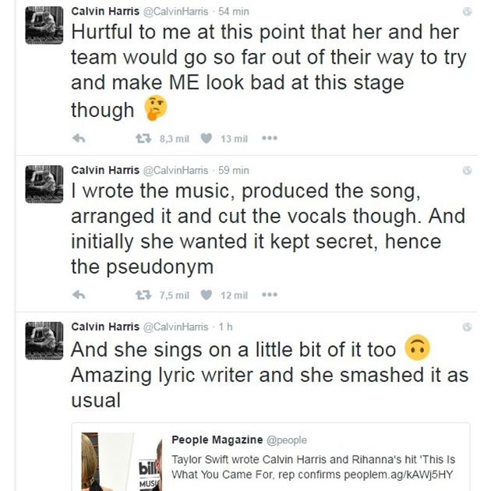Open more options on 'Hurtful to me' tweet
This screenshot has width=491, height=491.
tap(270, 139)
